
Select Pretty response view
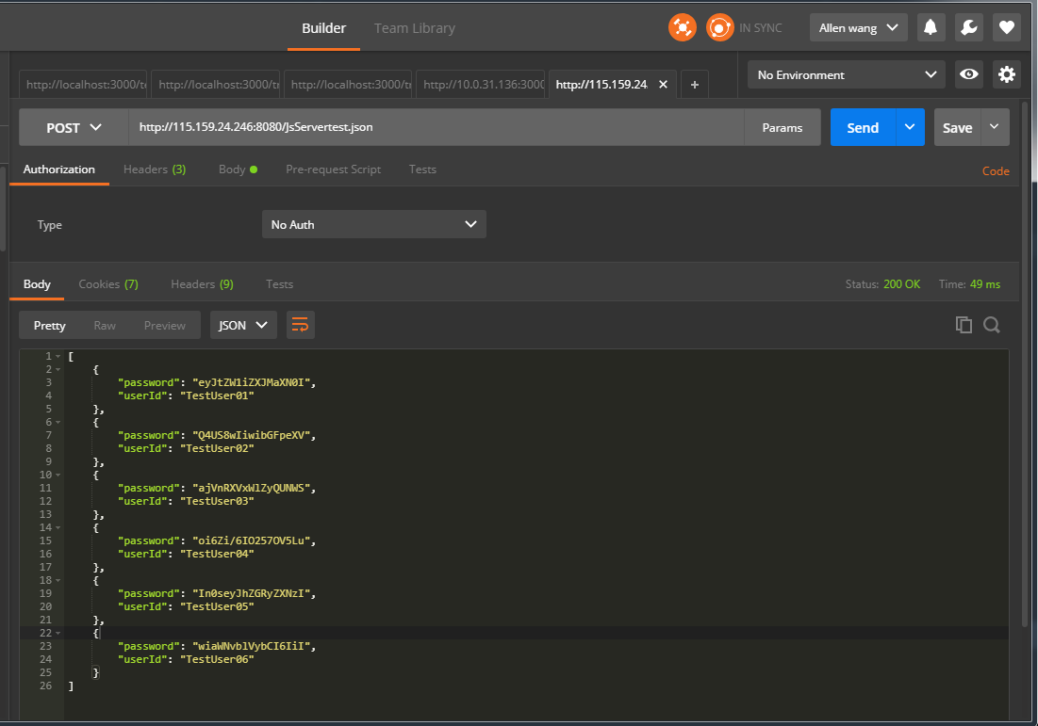tap(50, 325)
